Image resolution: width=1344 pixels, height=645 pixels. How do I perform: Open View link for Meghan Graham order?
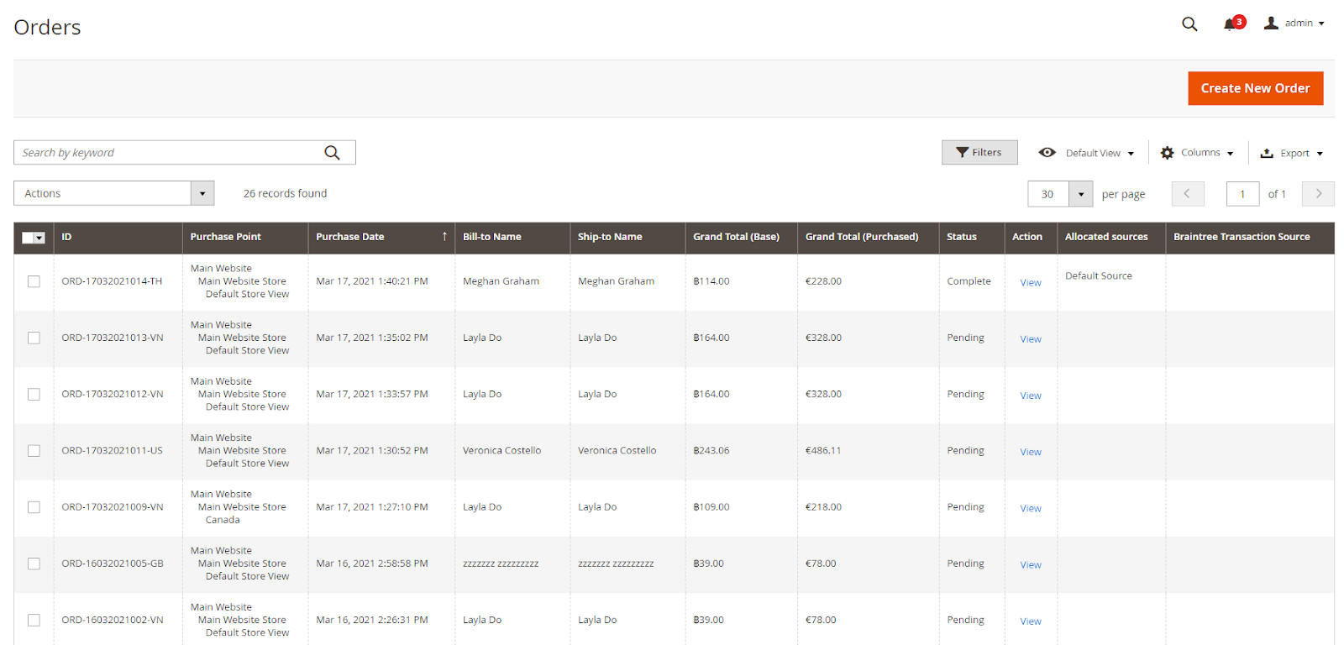click(x=1031, y=283)
